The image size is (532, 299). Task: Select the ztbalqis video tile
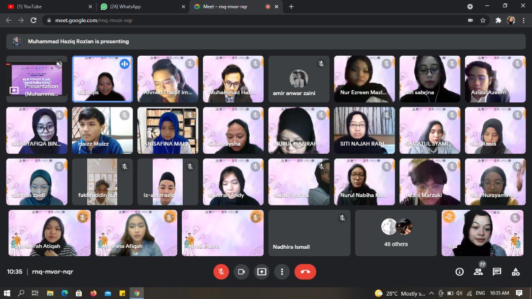pyautogui.click(x=102, y=79)
